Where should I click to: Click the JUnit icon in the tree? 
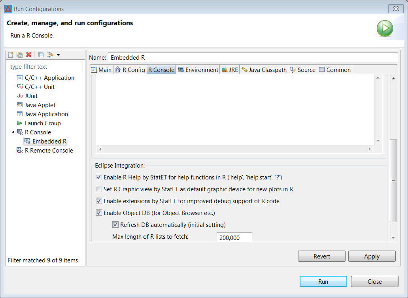20,96
